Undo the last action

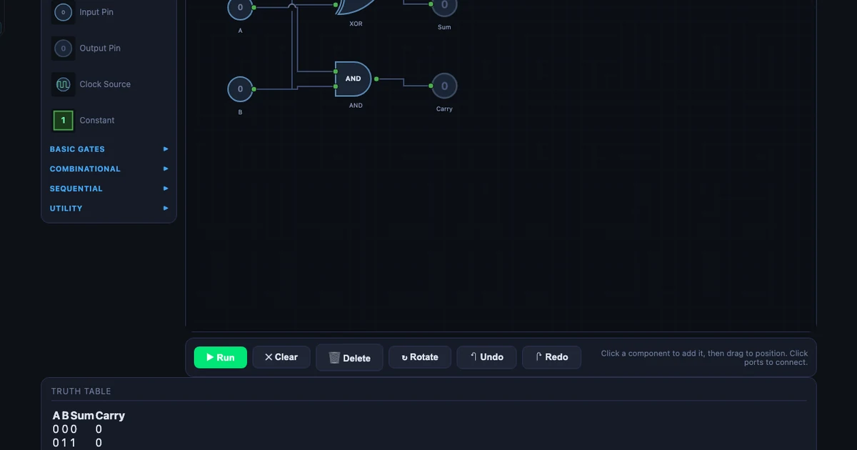486,357
